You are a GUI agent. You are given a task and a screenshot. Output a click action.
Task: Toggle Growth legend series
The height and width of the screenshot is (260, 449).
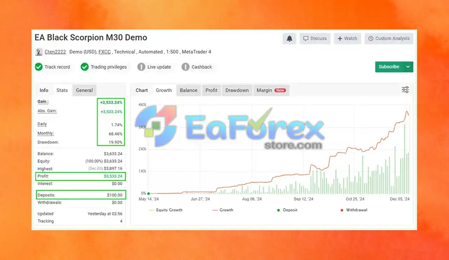pyautogui.click(x=223, y=210)
